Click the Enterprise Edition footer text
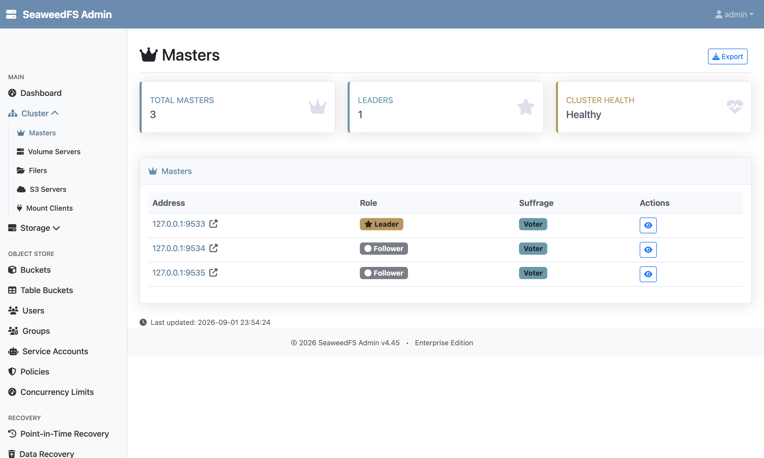Screen dimensions: 764x458 tap(444, 342)
